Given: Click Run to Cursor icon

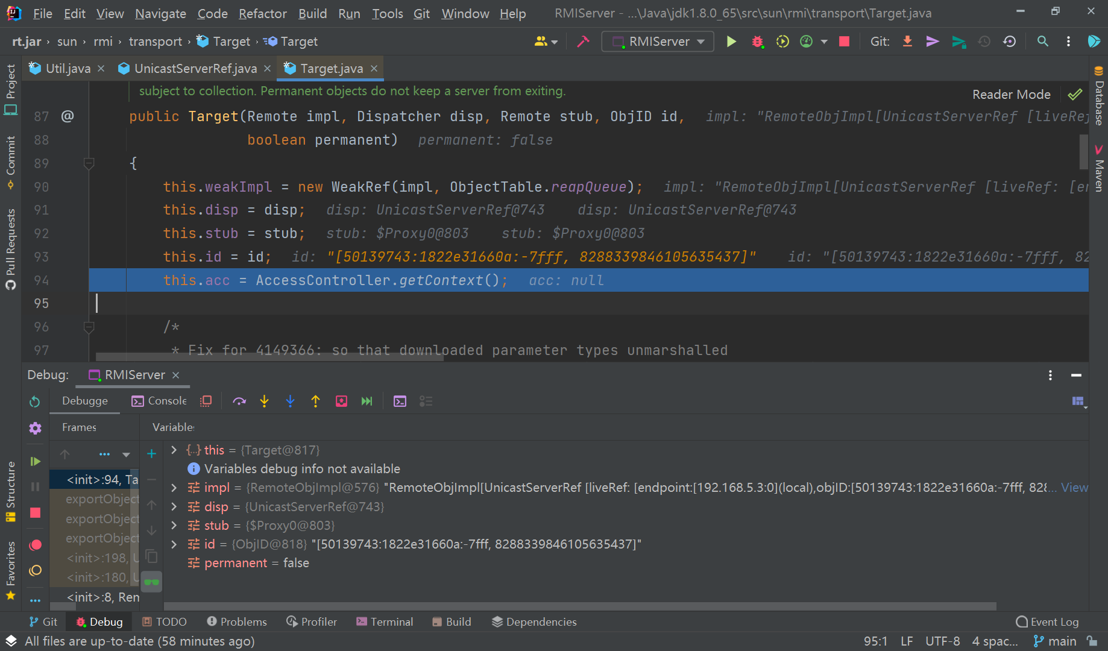Looking at the screenshot, I should pyautogui.click(x=367, y=401).
